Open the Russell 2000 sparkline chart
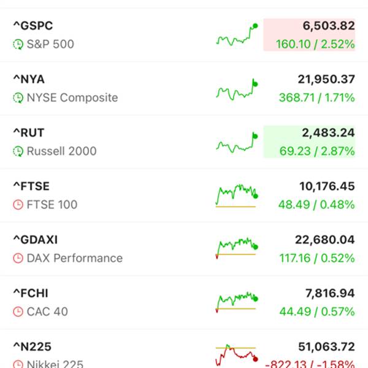The height and width of the screenshot is (368, 368). pos(236,142)
